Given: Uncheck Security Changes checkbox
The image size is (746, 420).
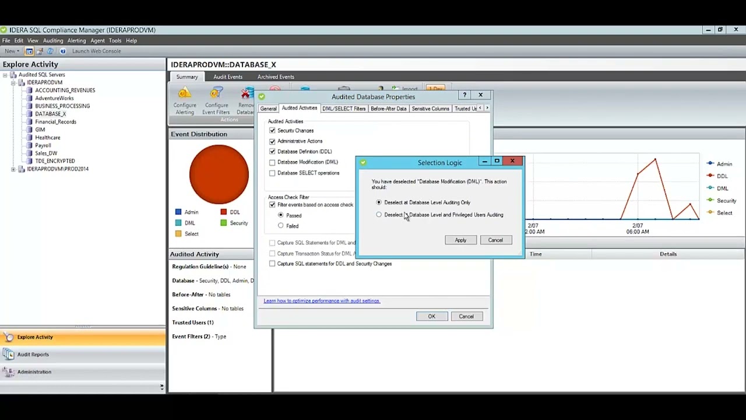Looking at the screenshot, I should (272, 131).
